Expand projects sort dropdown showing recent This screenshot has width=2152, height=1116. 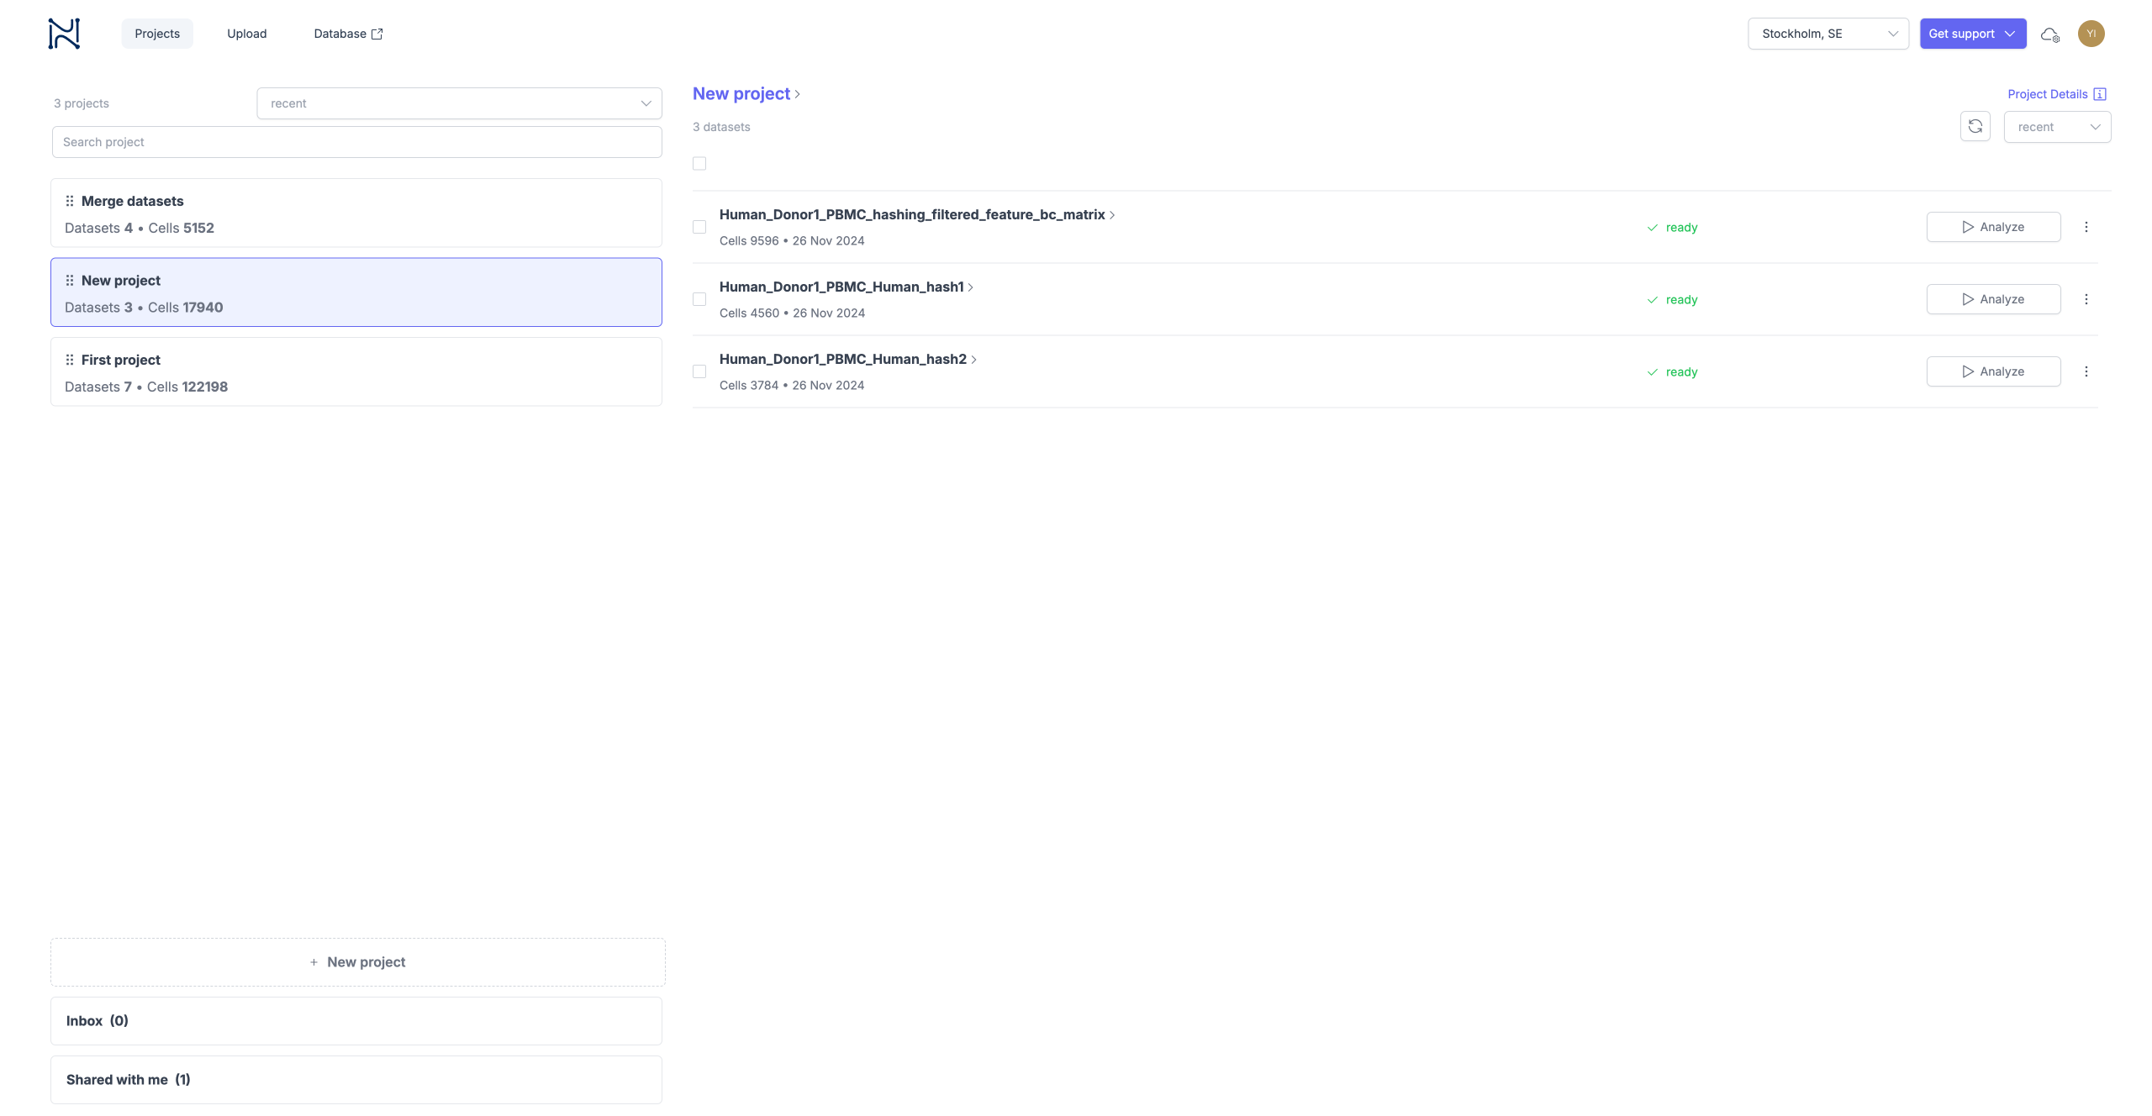459,103
